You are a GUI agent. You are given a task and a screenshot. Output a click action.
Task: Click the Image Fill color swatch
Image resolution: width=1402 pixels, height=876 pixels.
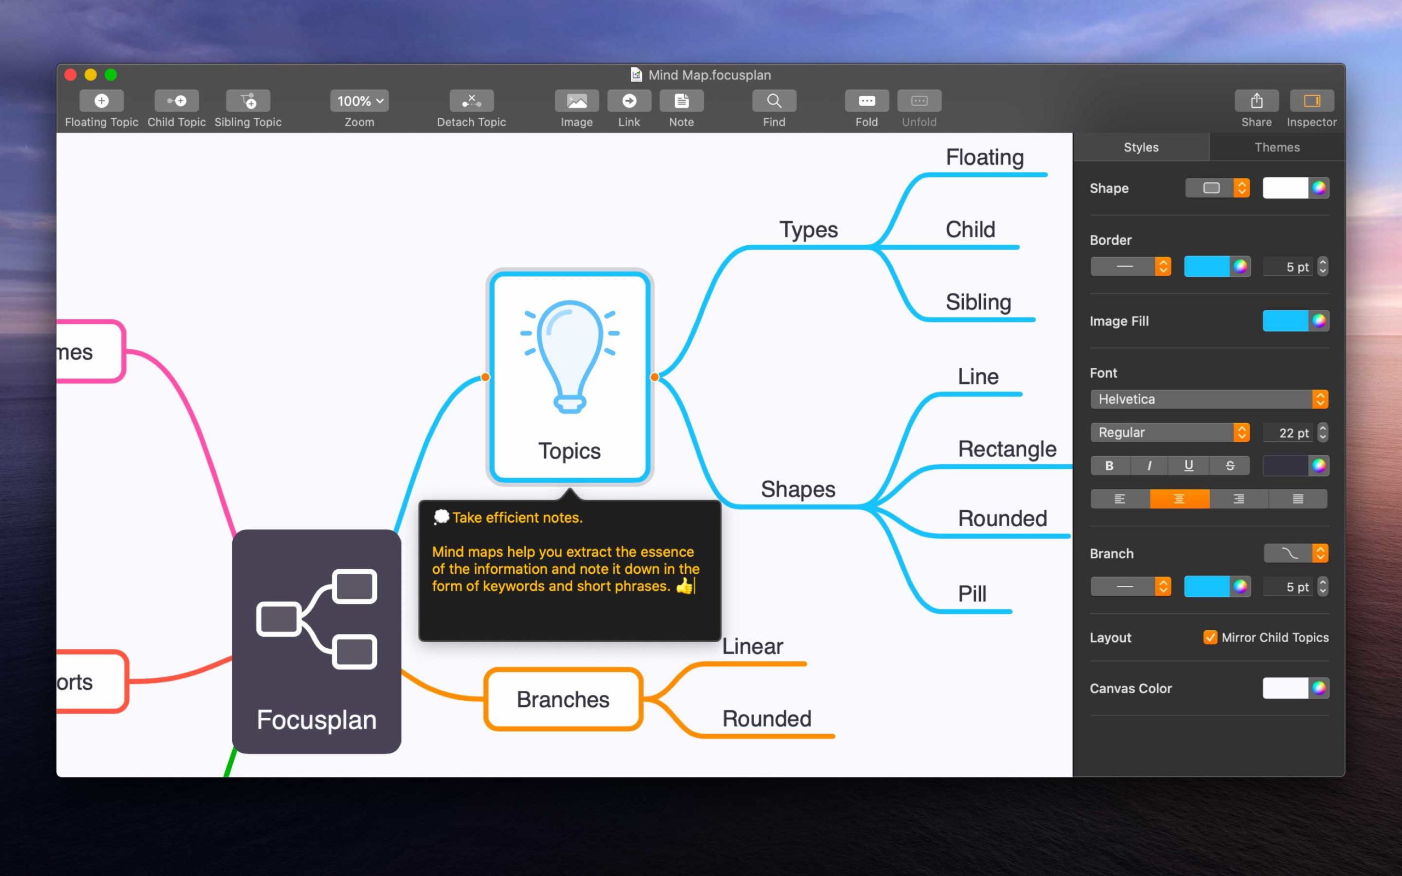coord(1285,321)
